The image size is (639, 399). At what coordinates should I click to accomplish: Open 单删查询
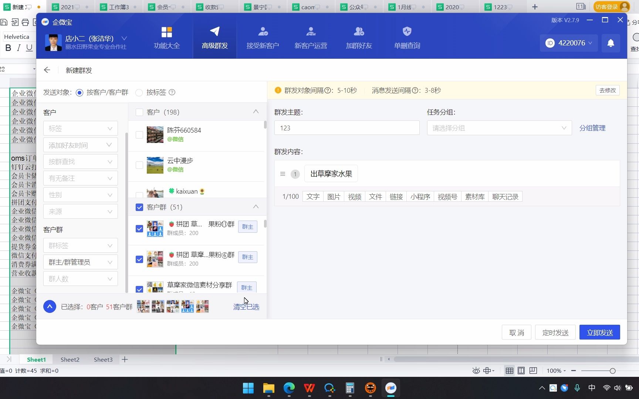point(407,37)
